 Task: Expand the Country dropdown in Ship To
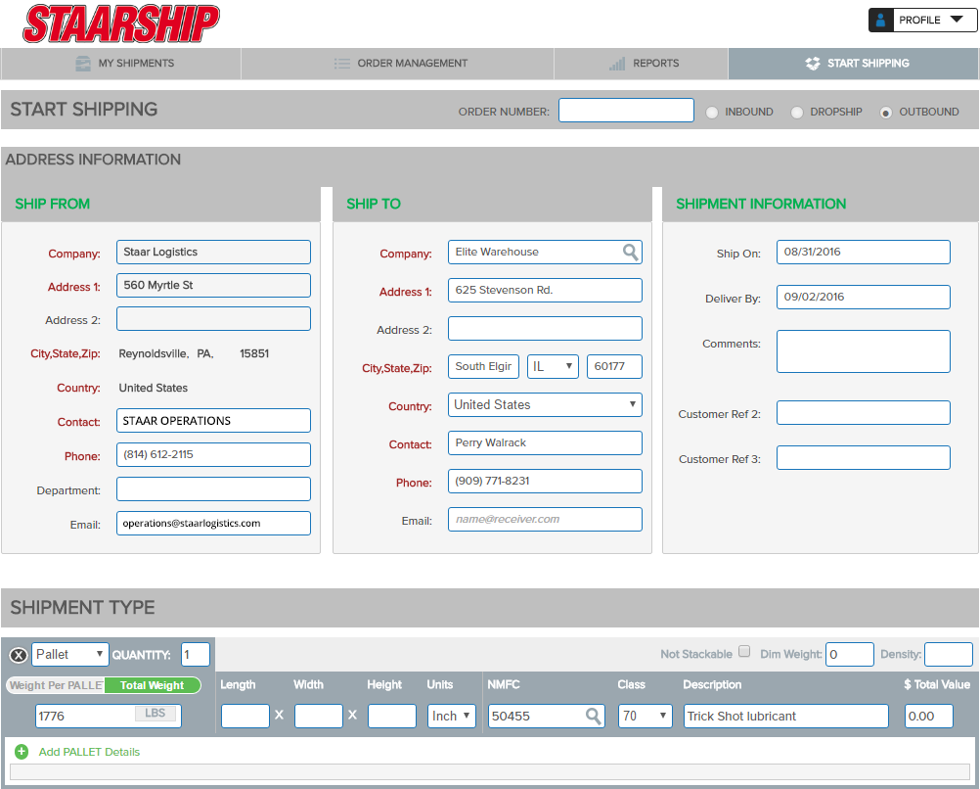pyautogui.click(x=545, y=404)
